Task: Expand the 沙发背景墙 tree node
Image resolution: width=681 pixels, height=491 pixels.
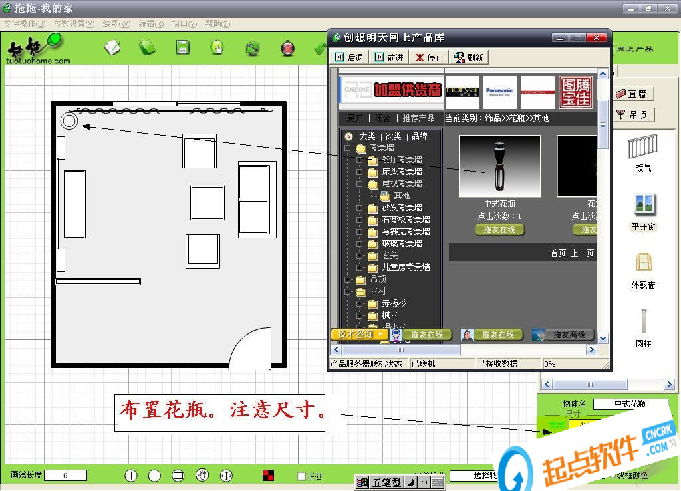Action: [x=360, y=208]
